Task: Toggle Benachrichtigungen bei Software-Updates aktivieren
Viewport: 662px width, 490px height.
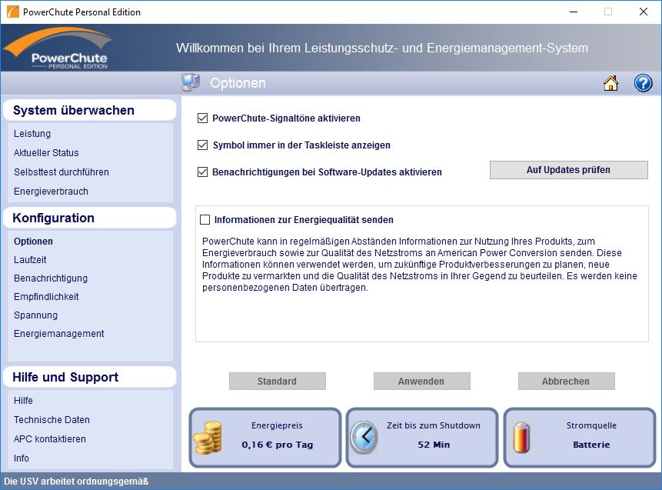Action: click(203, 172)
